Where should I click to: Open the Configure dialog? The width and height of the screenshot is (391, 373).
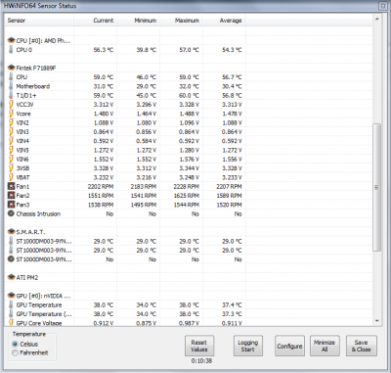(x=289, y=346)
